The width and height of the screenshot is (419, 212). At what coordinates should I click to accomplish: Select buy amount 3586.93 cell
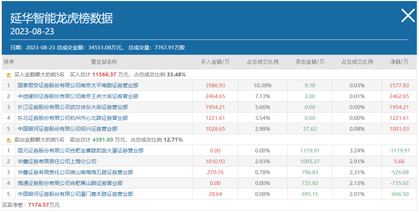coord(215,86)
